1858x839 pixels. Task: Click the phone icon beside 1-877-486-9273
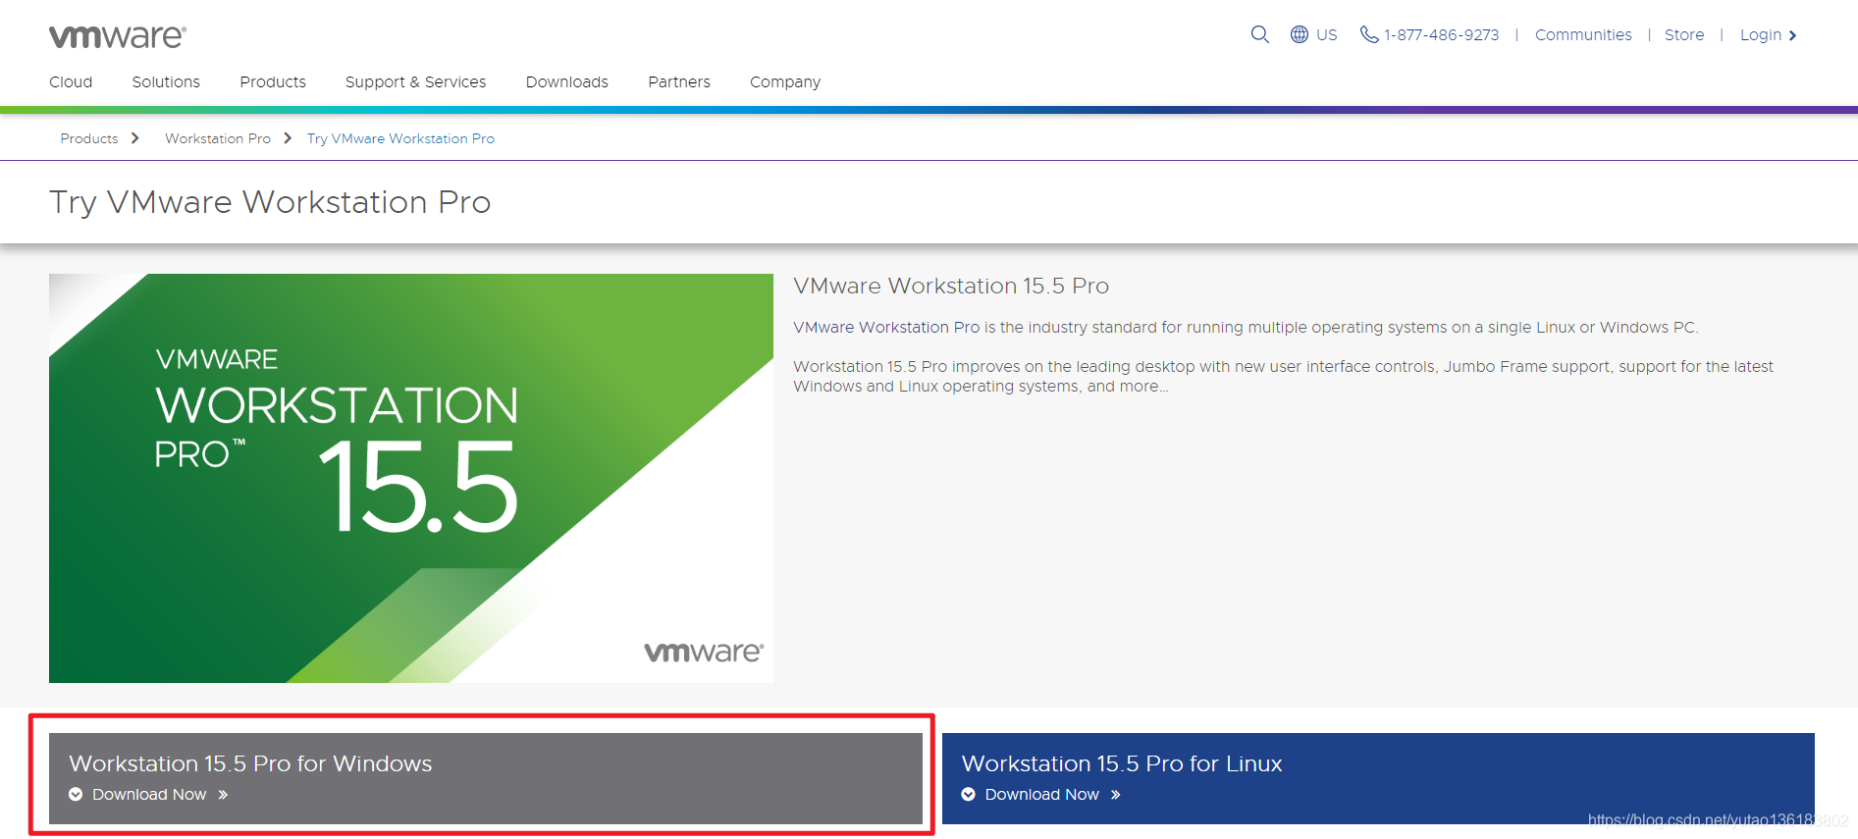pos(1369,34)
